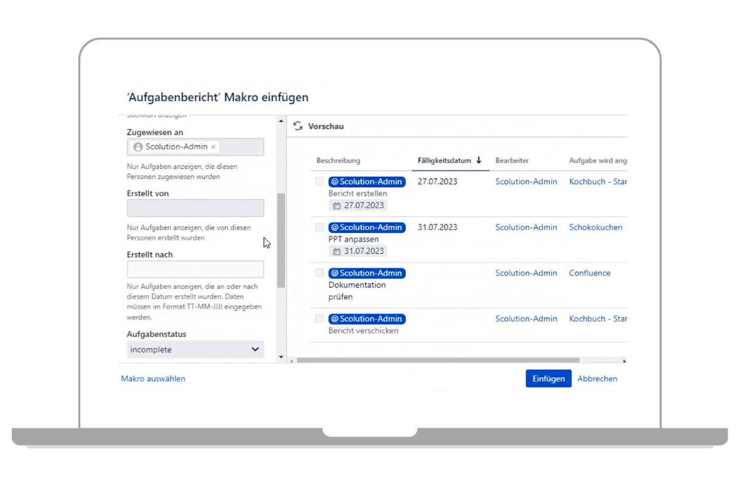Image resolution: width=740 pixels, height=487 pixels.
Task: Open the Makro auswählen link
Action: coord(153,379)
